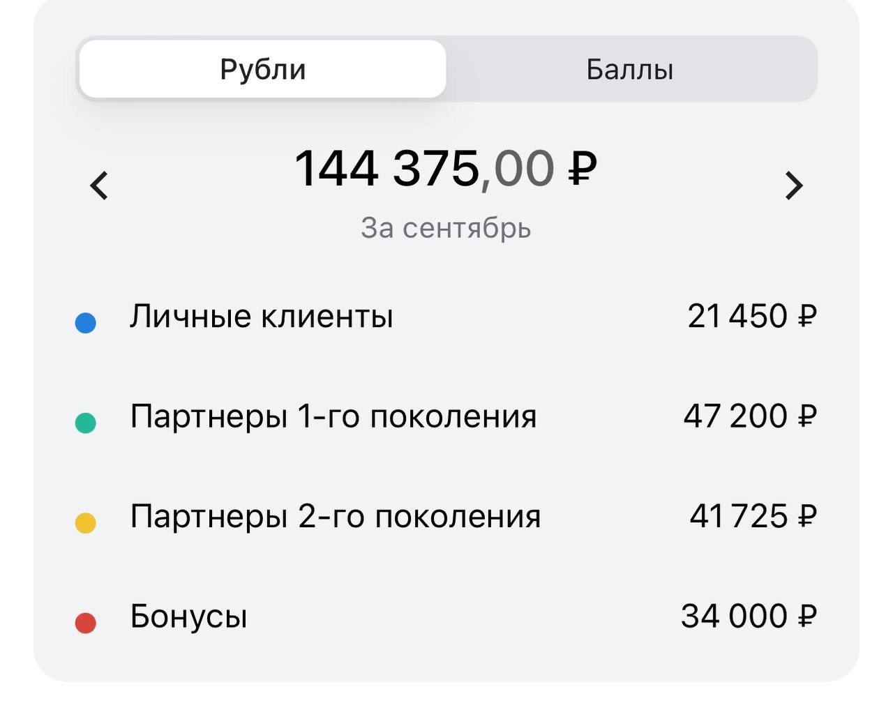This screenshot has width=893, height=726.
Task: Open the Личные клиенты row
Action: tap(446, 317)
